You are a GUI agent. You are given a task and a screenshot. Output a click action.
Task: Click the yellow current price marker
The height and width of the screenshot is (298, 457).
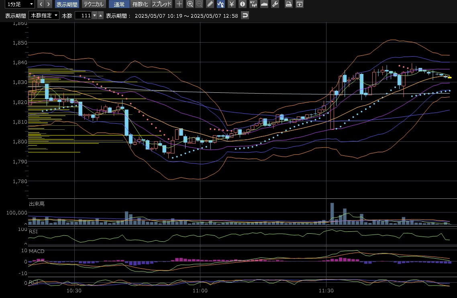pyautogui.click(x=450, y=78)
